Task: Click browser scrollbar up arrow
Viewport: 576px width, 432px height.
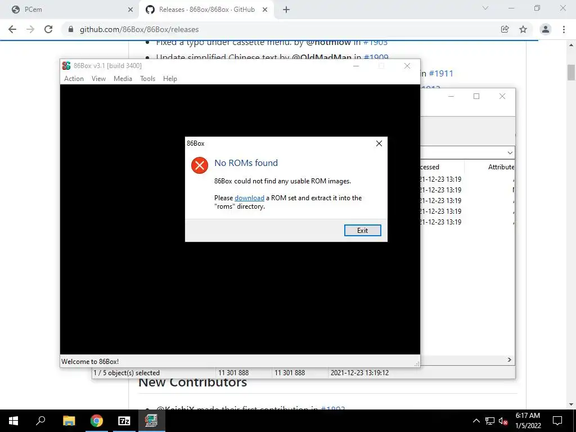Action: click(x=571, y=45)
